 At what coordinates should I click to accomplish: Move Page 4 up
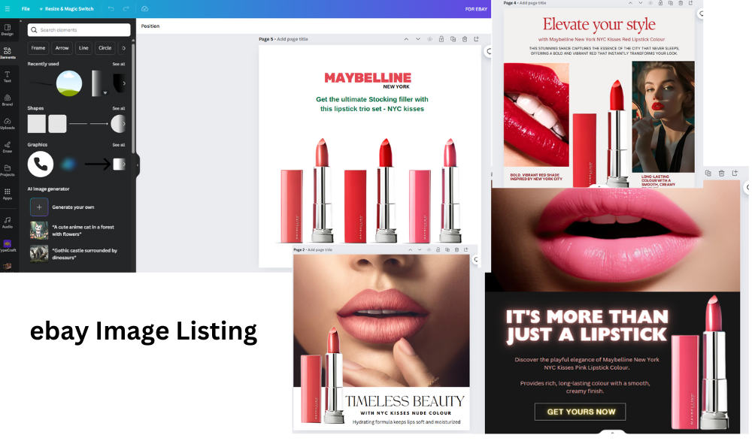click(x=630, y=3)
